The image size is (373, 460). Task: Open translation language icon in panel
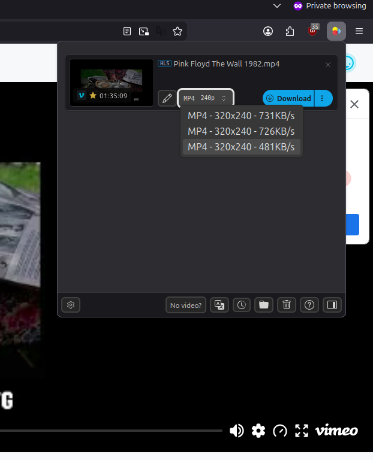[x=219, y=305]
